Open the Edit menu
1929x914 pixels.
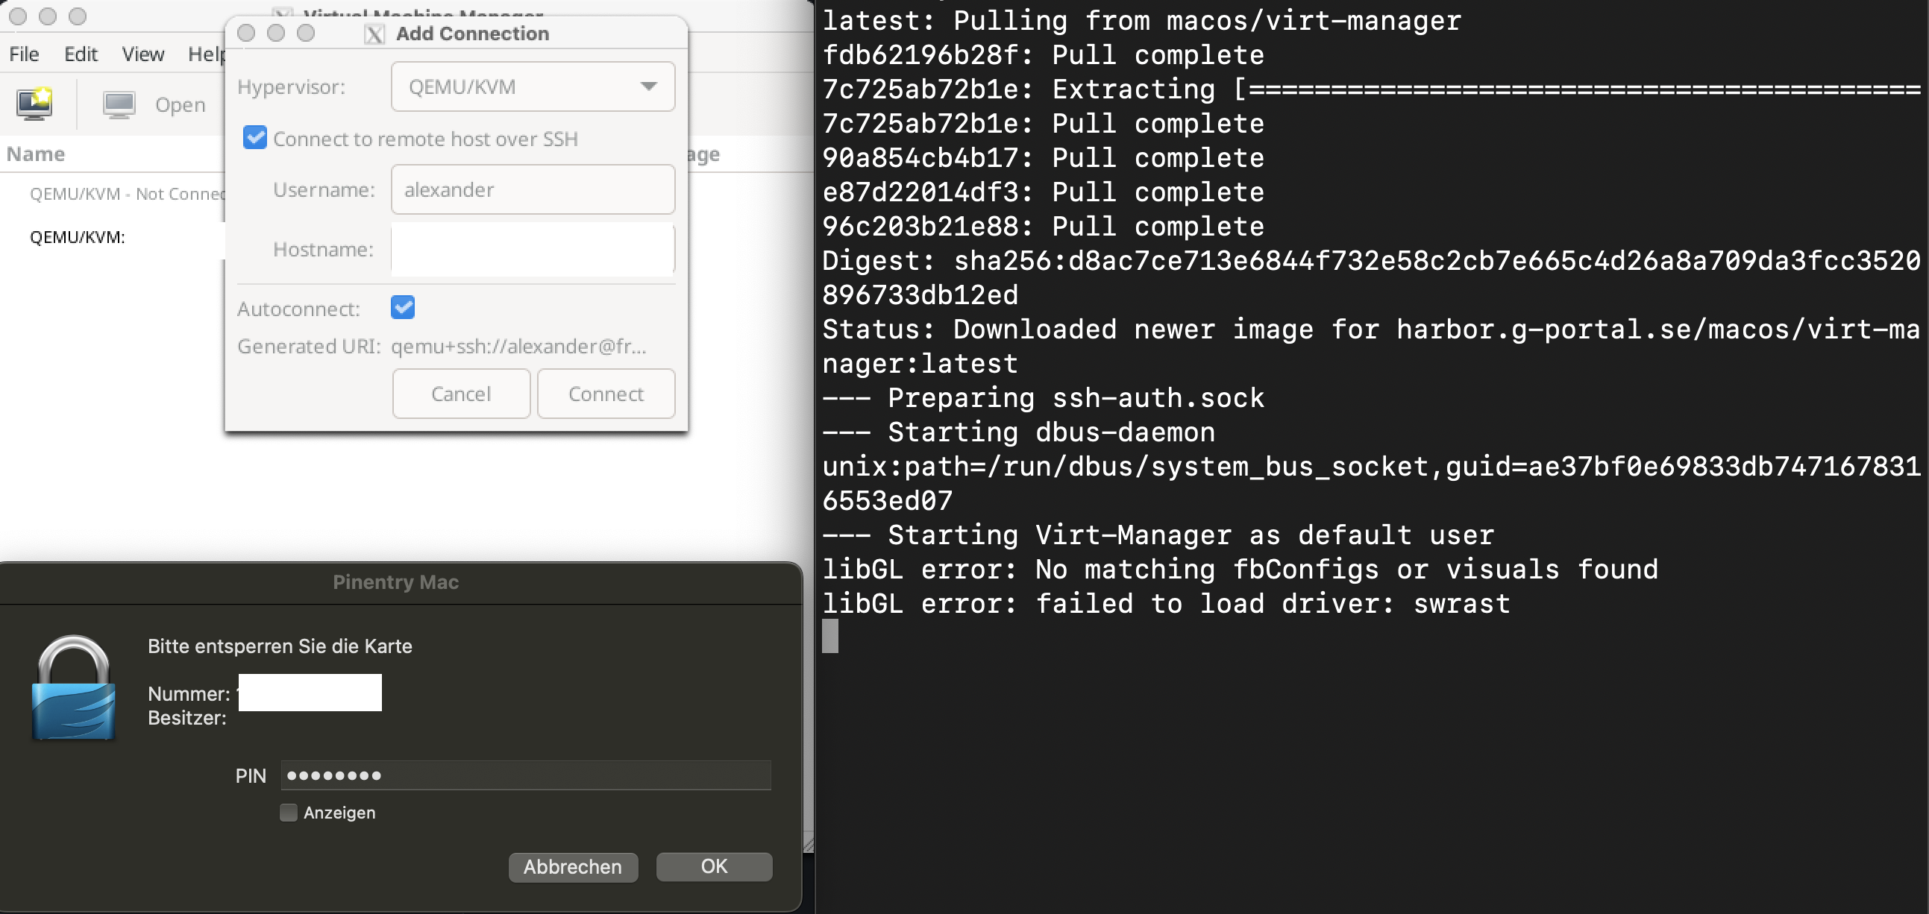tap(81, 54)
